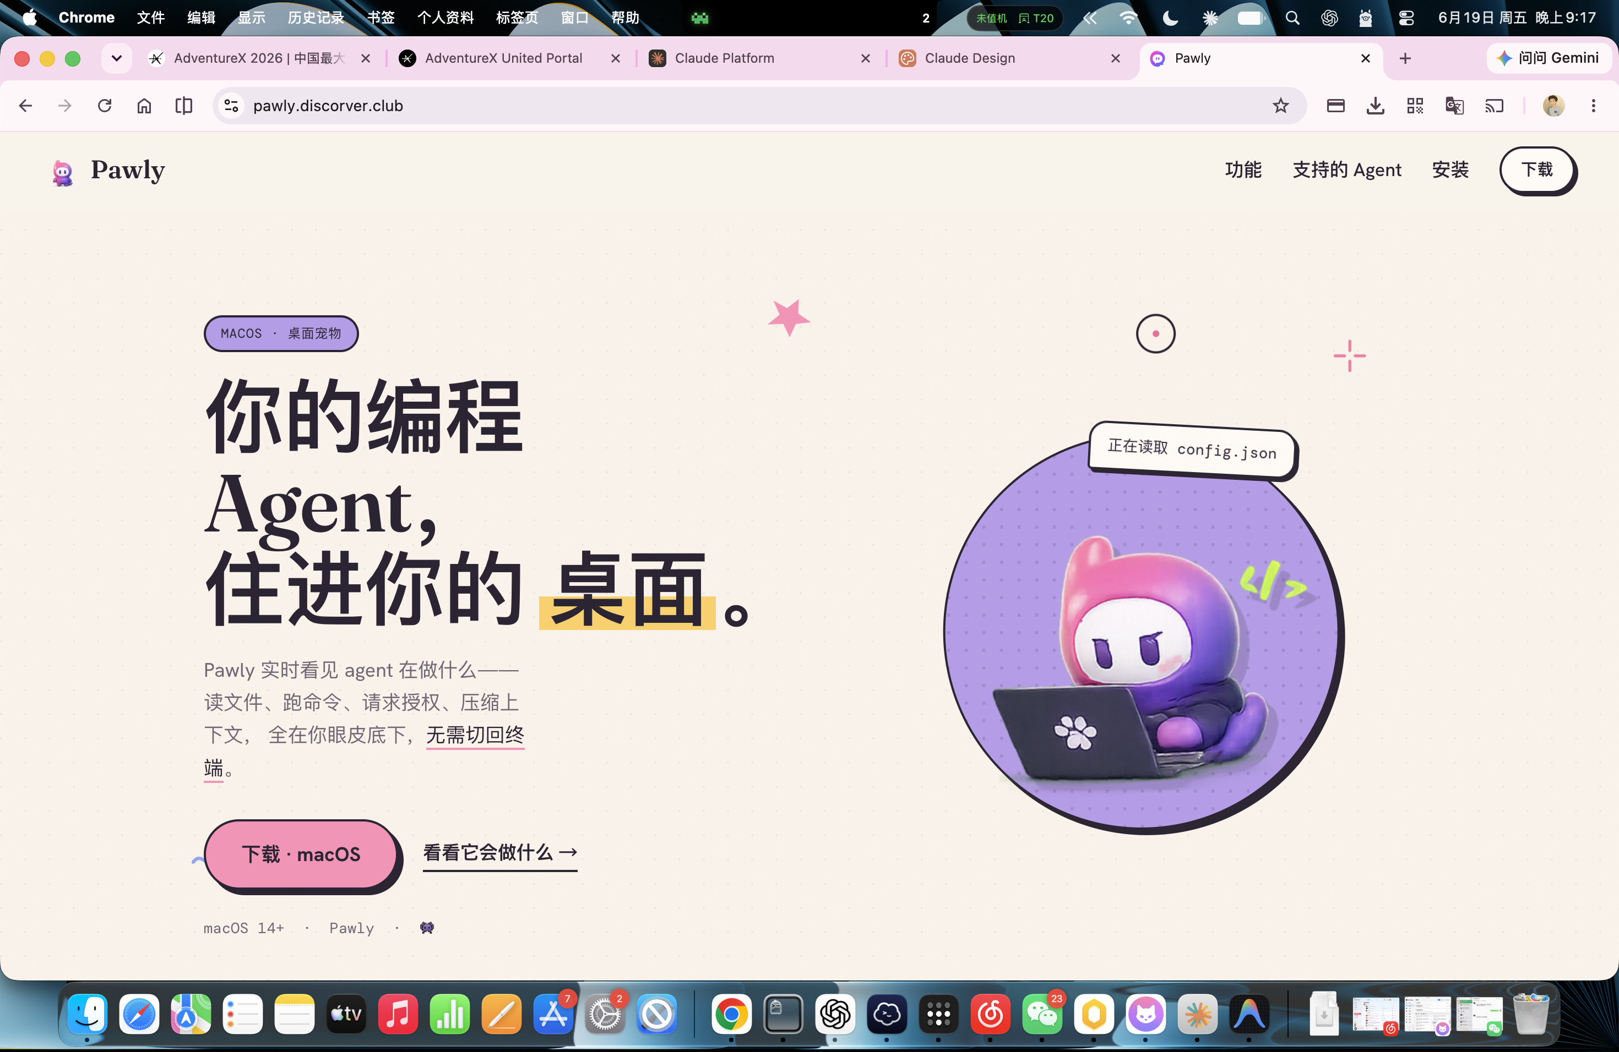Launch NetEase Music from the Dock
The height and width of the screenshot is (1052, 1619).
click(990, 1015)
